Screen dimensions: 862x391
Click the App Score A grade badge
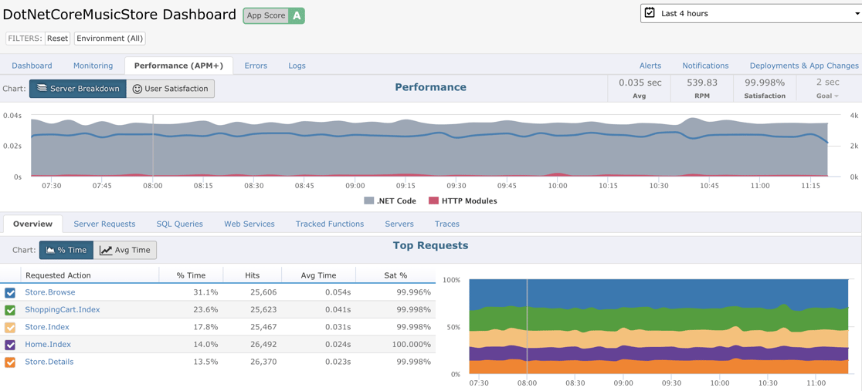(x=297, y=15)
